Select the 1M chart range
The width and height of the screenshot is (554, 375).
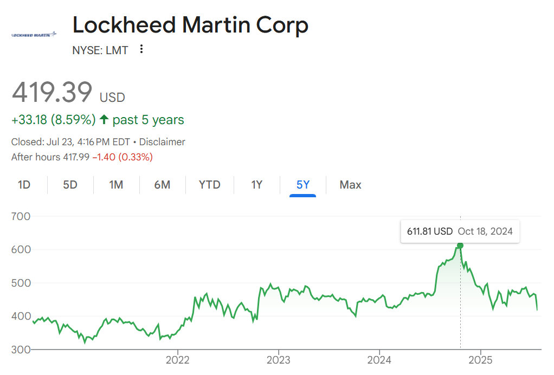(116, 185)
